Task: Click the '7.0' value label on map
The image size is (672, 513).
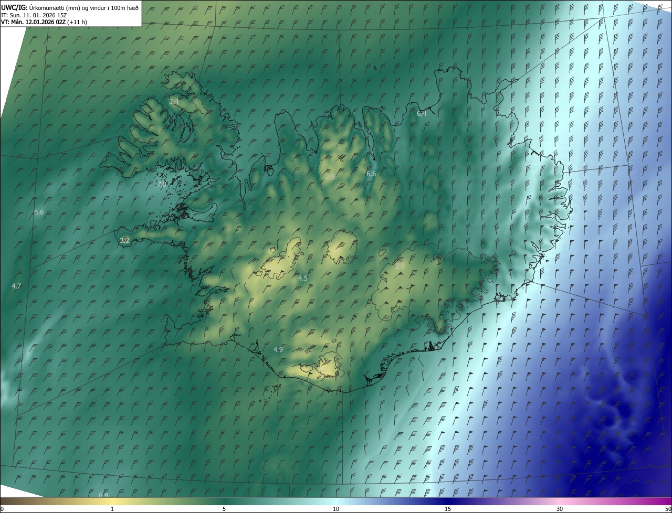Action: pyautogui.click(x=162, y=184)
